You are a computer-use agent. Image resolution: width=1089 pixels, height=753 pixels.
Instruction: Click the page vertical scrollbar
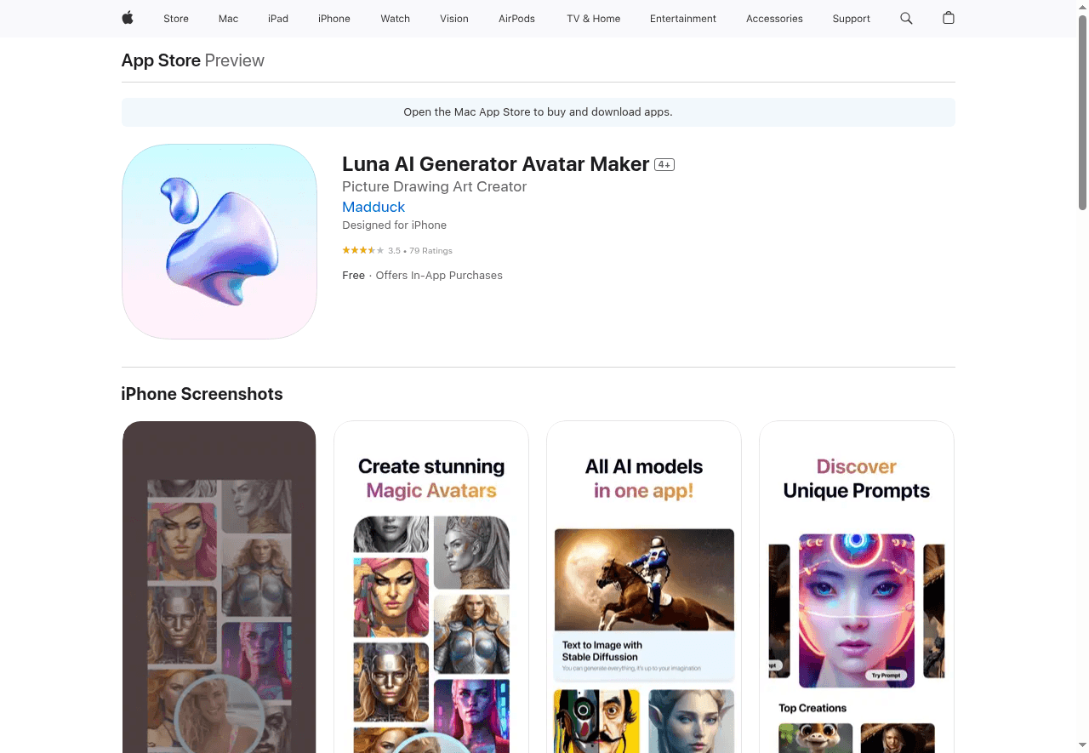click(x=1082, y=111)
